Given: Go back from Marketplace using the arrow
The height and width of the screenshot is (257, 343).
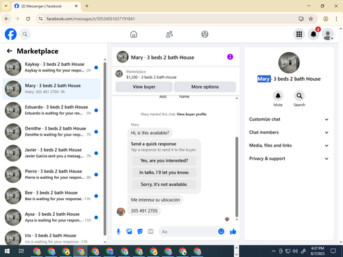Looking at the screenshot, I should [x=10, y=51].
